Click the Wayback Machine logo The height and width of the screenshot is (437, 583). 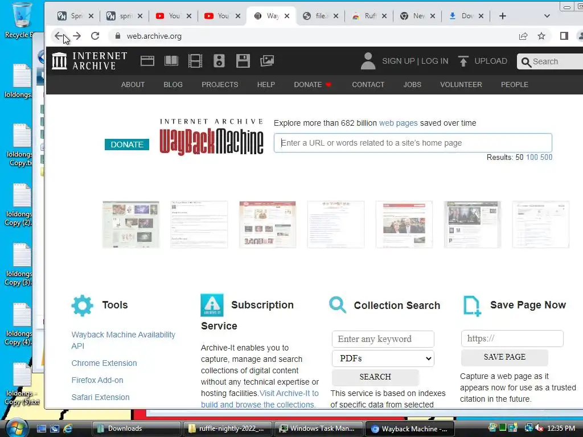tap(211, 137)
